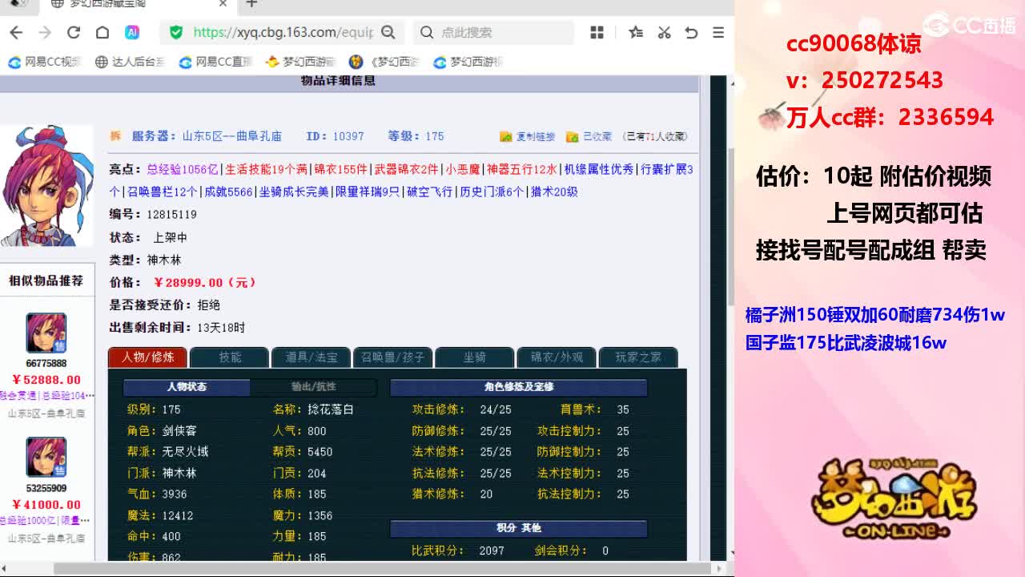The height and width of the screenshot is (577, 1025).
Task: Click the item number 12815119
Action: [x=171, y=215]
